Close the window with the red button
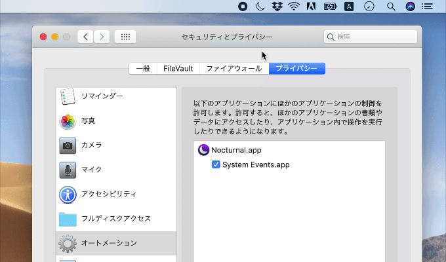446x262 pixels. coord(43,37)
